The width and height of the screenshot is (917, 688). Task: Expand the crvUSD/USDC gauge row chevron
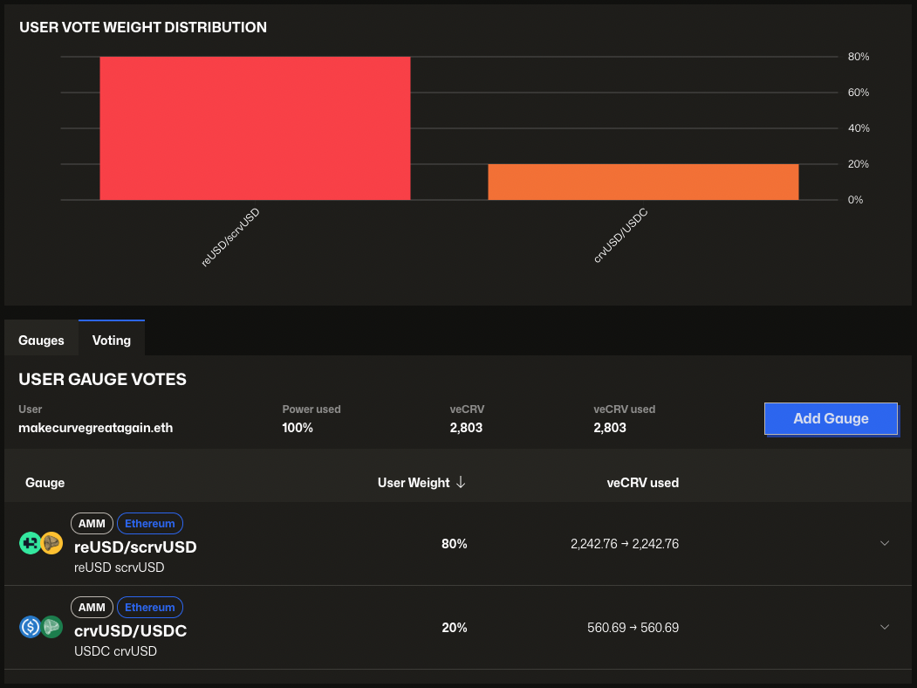884,627
